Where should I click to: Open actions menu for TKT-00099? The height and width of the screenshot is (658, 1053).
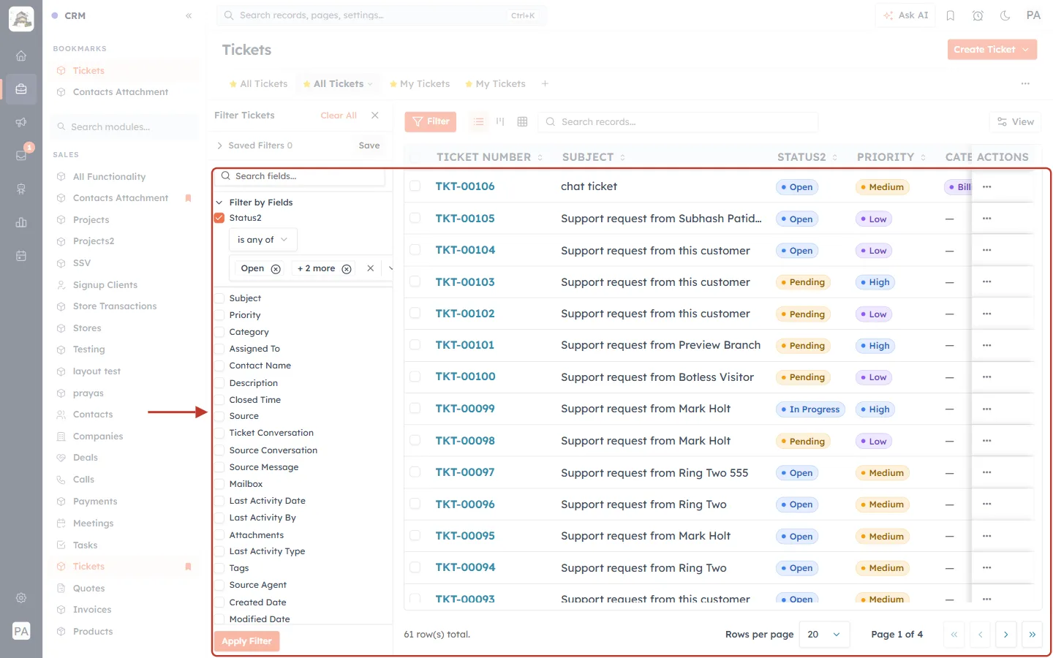tap(987, 409)
